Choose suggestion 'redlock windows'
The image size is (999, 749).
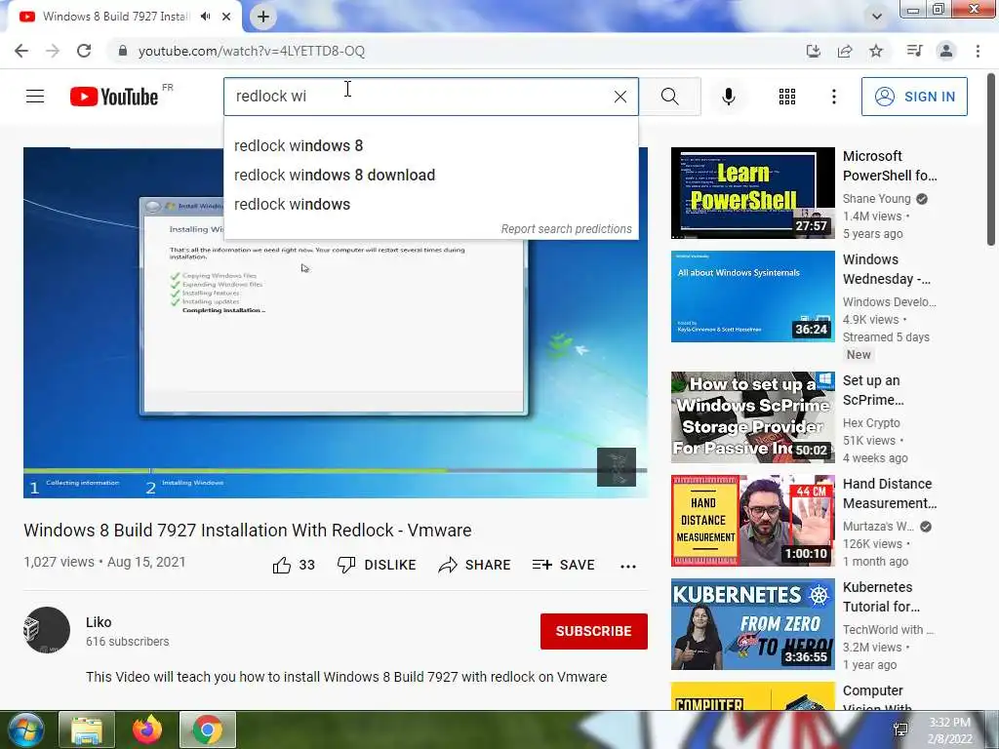(430, 205)
